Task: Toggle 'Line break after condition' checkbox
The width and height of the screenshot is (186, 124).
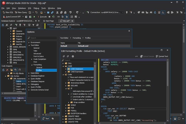Action: pyautogui.click(x=71, y=97)
